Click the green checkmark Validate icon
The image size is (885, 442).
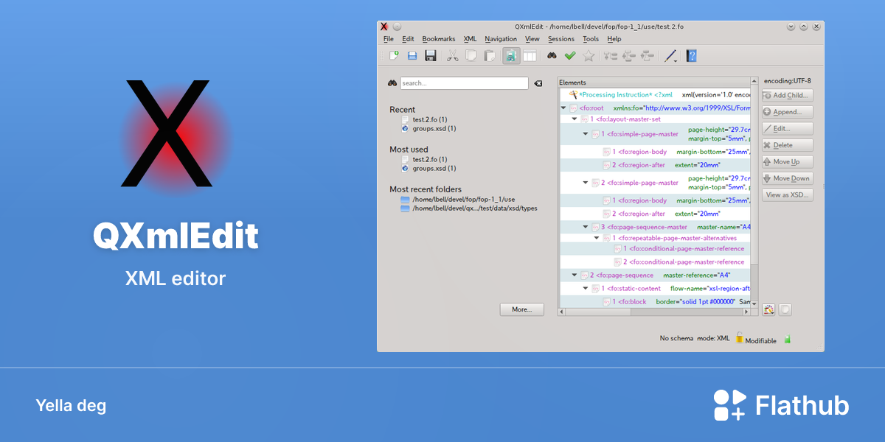pos(570,55)
